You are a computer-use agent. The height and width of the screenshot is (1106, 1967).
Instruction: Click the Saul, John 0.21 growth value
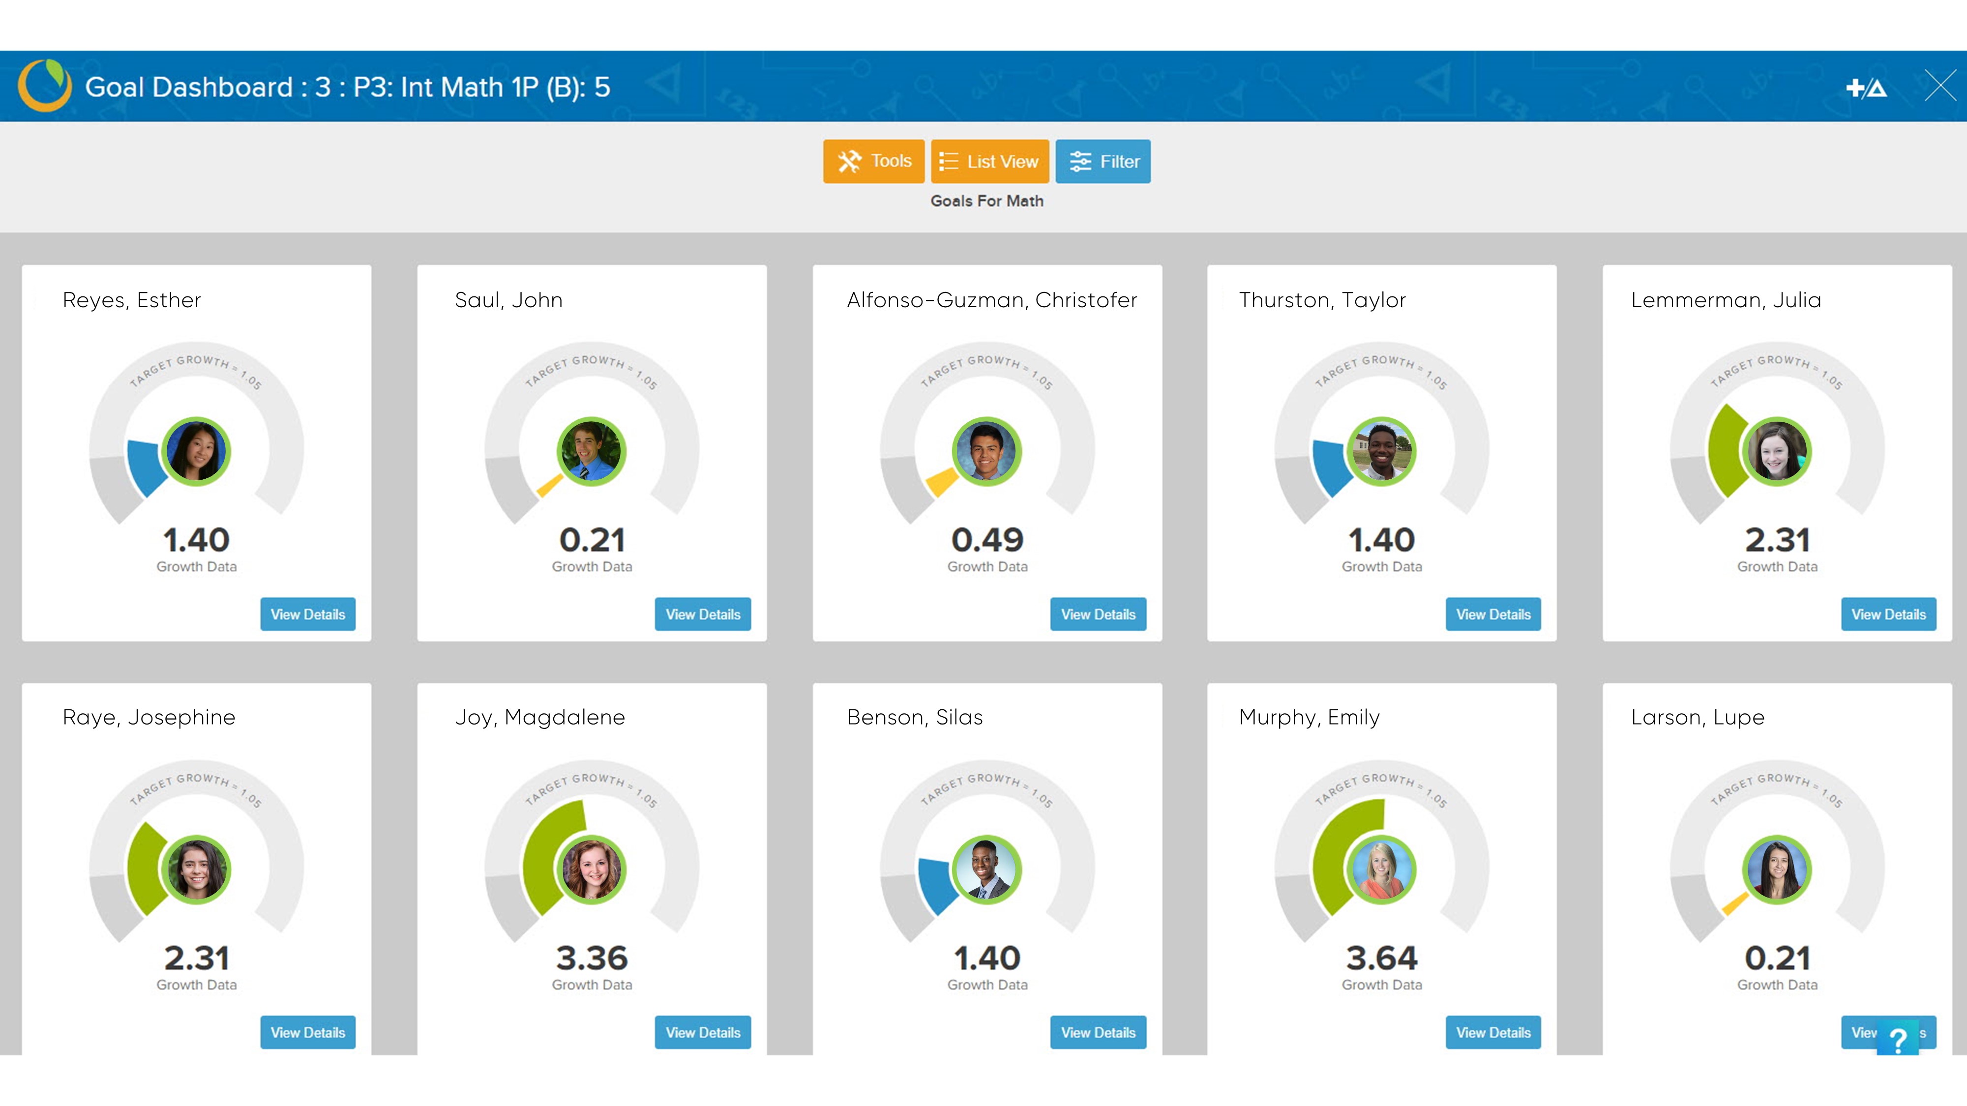click(592, 540)
